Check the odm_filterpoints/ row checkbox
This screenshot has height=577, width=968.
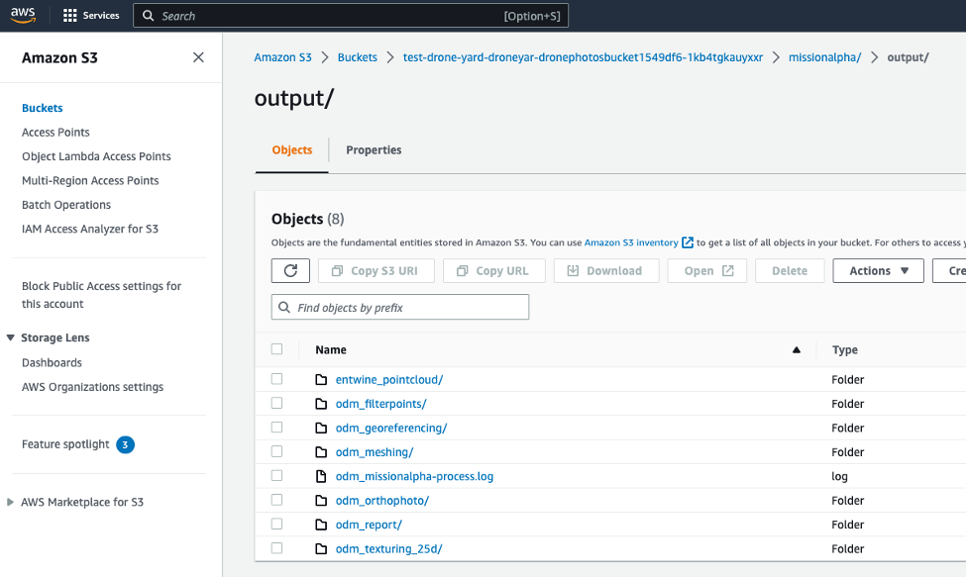[x=276, y=403]
